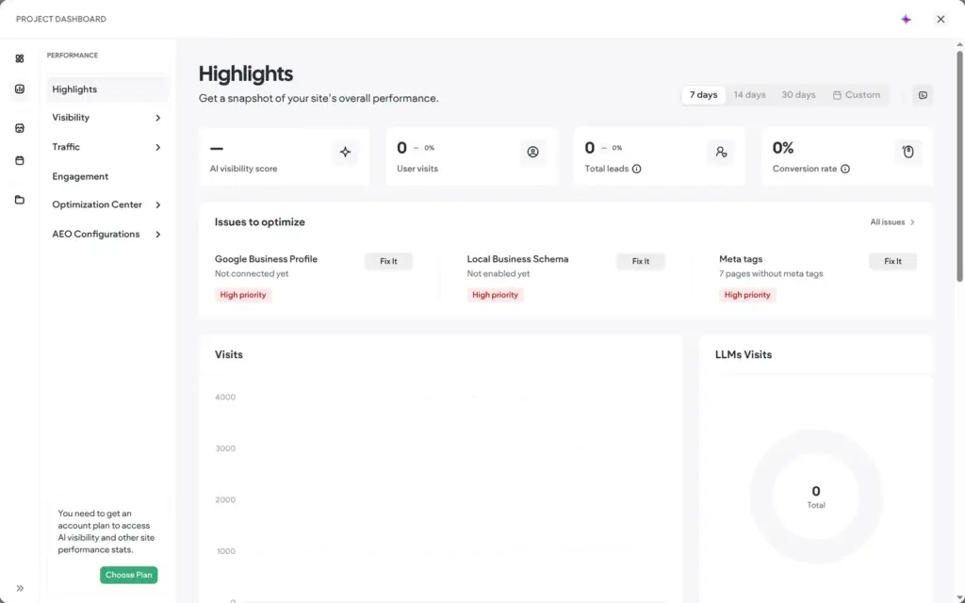Click the Meta tags heading

pyautogui.click(x=741, y=259)
